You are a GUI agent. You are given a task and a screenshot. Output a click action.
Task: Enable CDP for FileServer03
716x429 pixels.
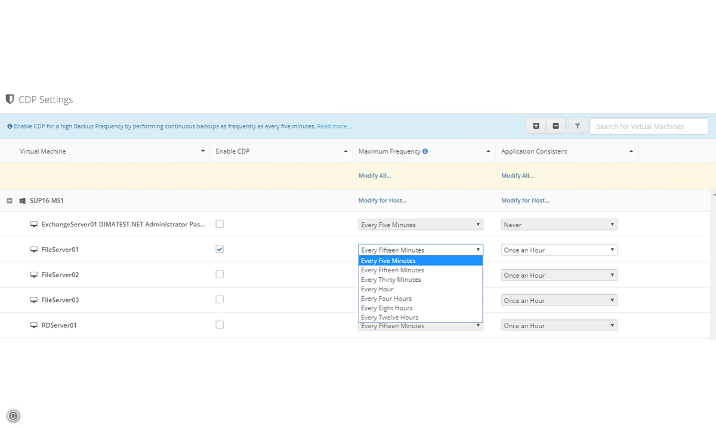click(220, 299)
